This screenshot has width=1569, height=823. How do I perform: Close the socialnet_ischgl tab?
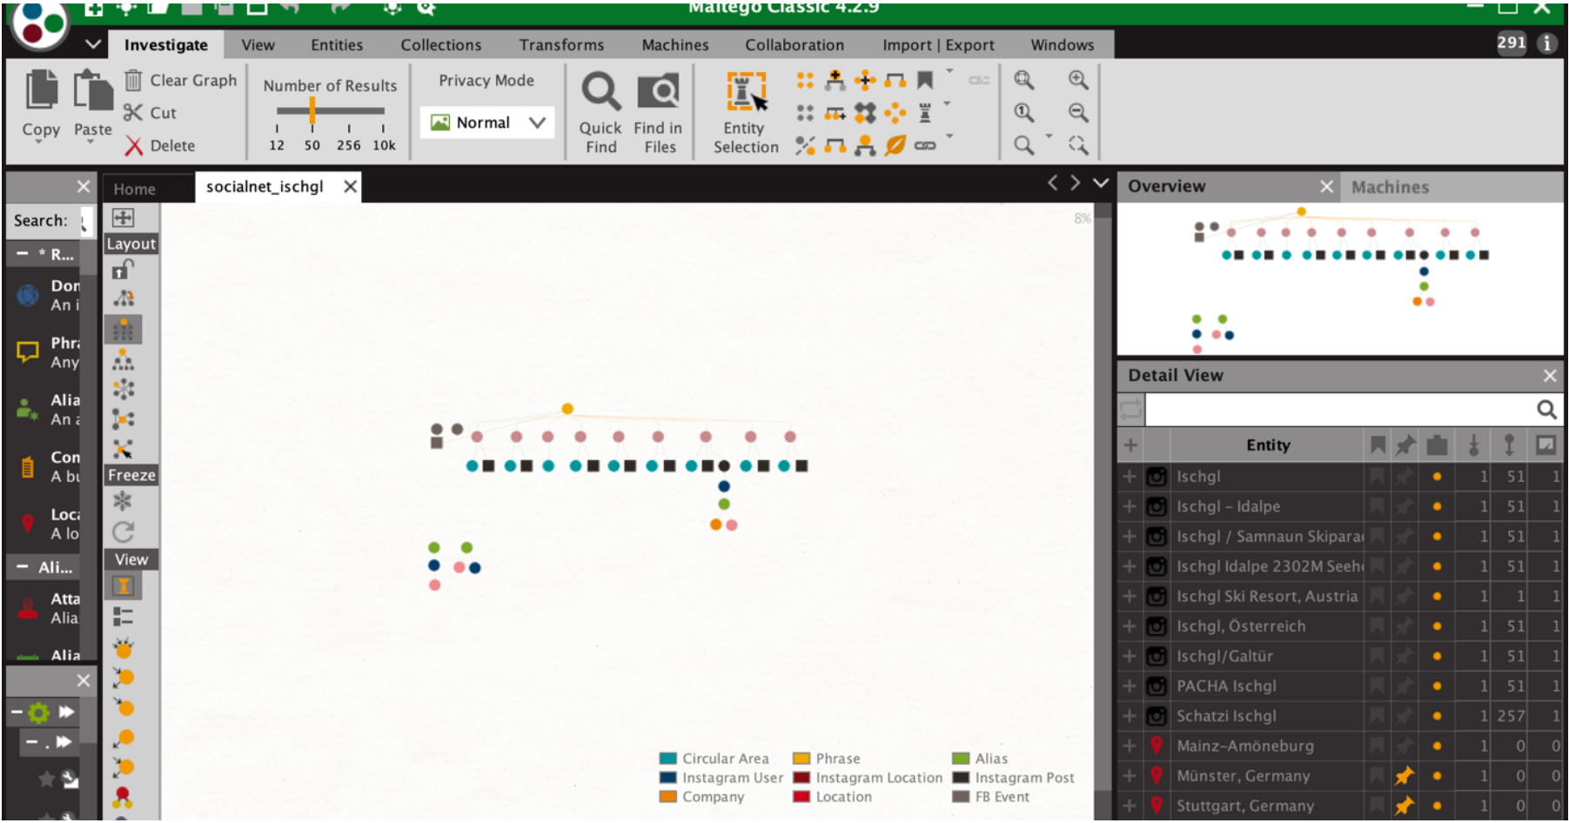click(350, 186)
